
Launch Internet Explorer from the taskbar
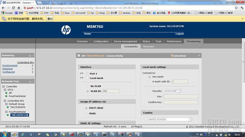(23, 135)
